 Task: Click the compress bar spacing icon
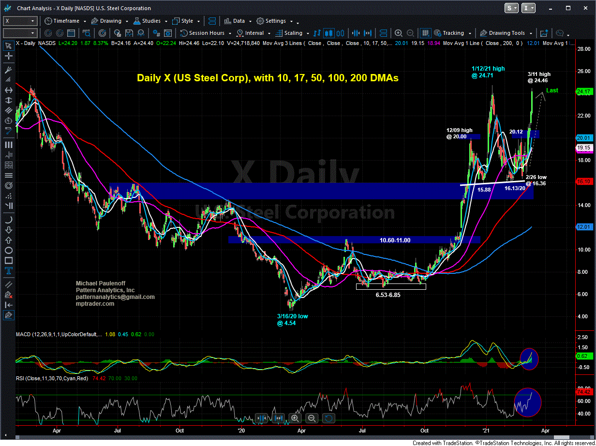click(x=356, y=33)
